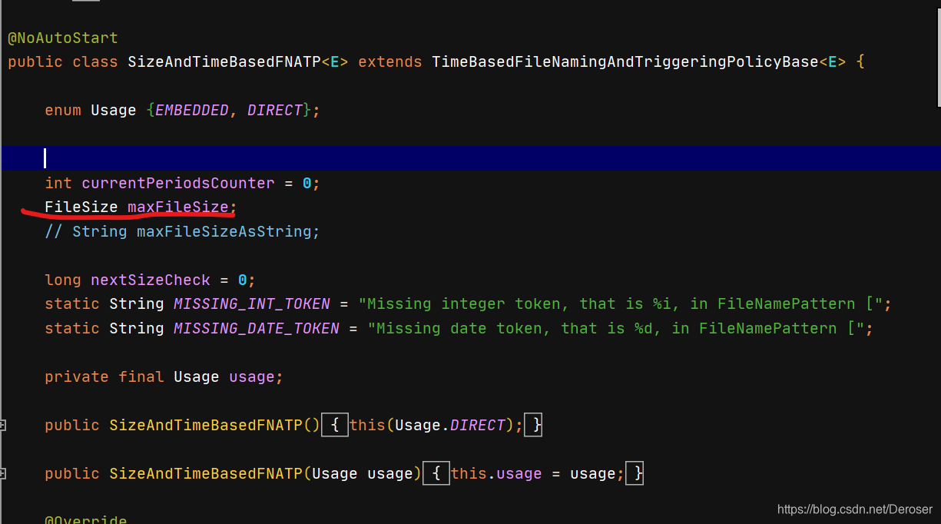The width and height of the screenshot is (941, 524).
Task: Click the folded opening brace before this.usage = usage
Action: 436,473
